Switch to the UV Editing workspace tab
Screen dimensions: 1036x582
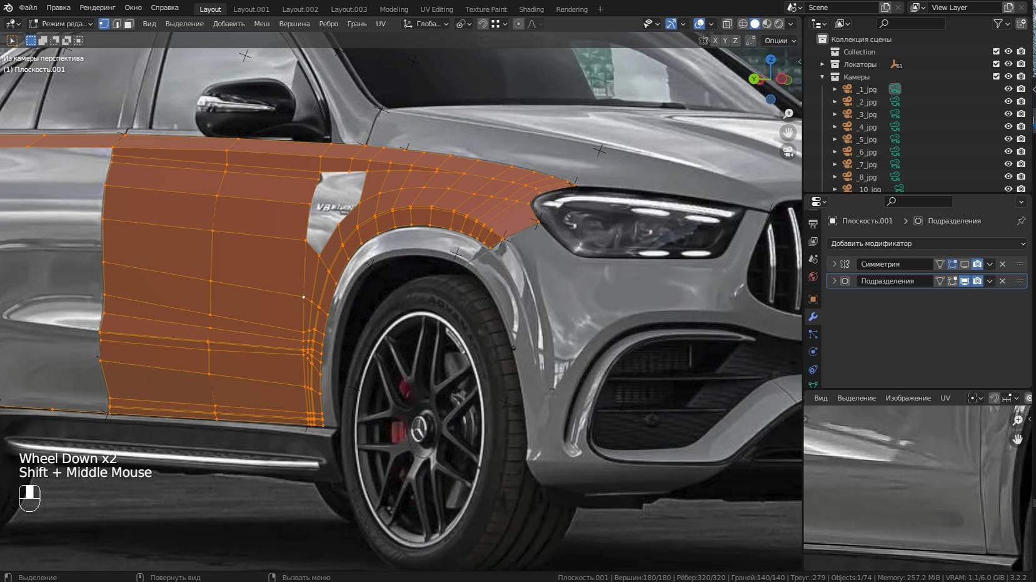coord(436,9)
